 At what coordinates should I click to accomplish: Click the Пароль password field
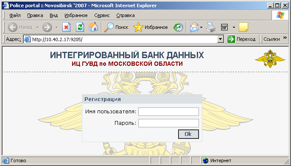pyautogui.click(x=168, y=123)
